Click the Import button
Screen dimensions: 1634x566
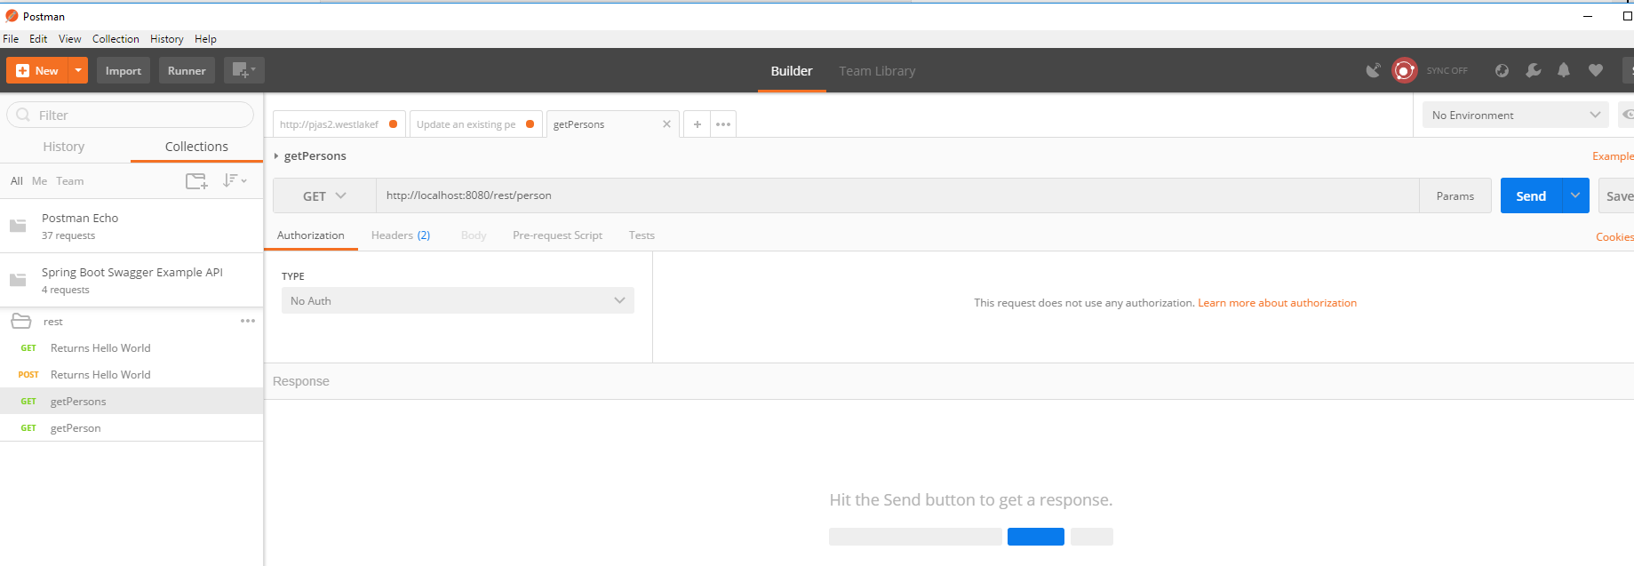pyautogui.click(x=124, y=70)
